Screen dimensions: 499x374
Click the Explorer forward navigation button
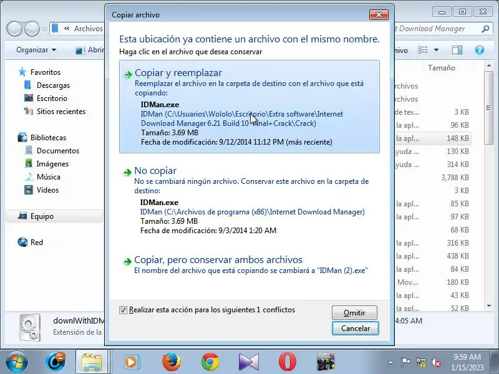pos(32,29)
